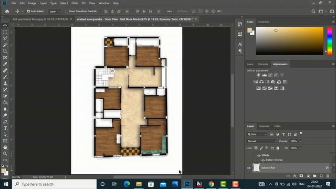The image size is (336, 189).
Task: Hide the balcony floor layer
Action: (x=249, y=168)
